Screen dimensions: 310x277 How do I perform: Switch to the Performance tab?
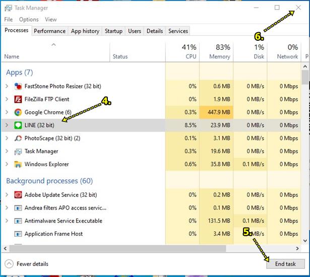pos(49,31)
